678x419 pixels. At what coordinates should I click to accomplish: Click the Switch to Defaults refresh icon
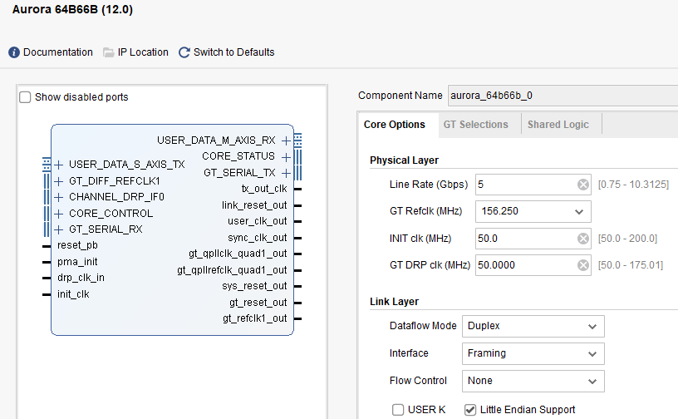coord(184,52)
